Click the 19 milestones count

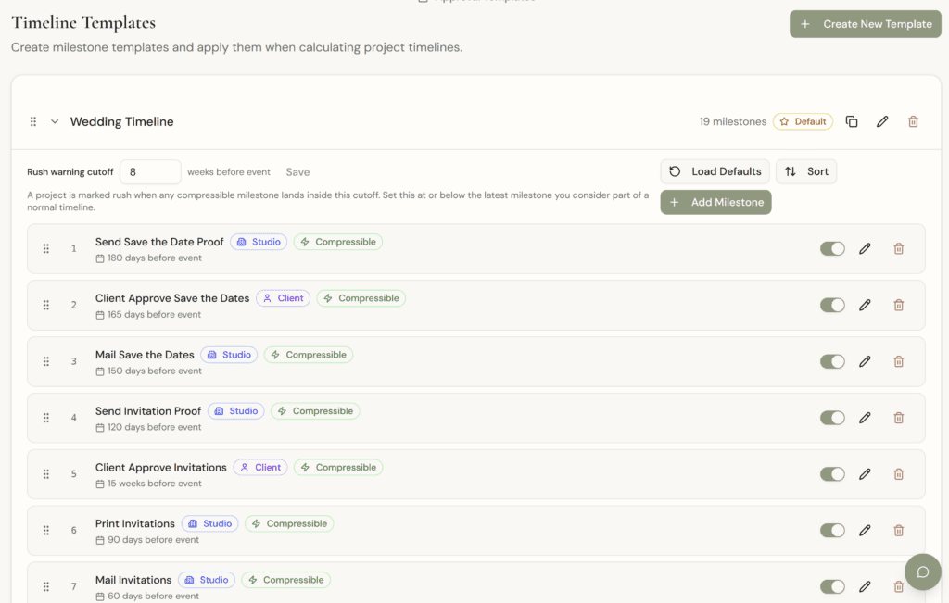point(733,121)
